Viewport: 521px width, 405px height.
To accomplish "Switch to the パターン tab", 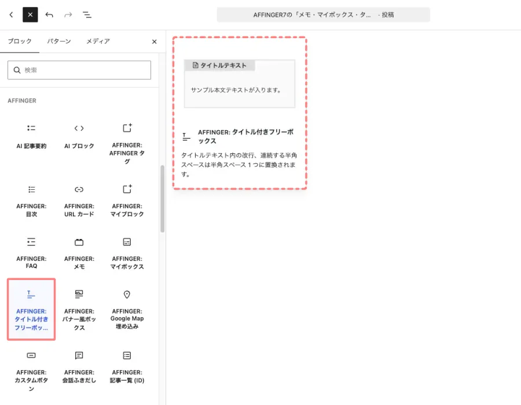I will click(59, 41).
